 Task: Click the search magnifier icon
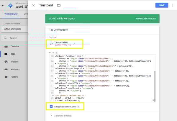point(5,38)
